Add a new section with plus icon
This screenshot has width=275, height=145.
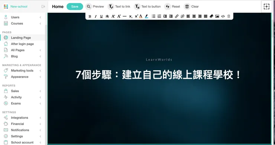point(266,6)
